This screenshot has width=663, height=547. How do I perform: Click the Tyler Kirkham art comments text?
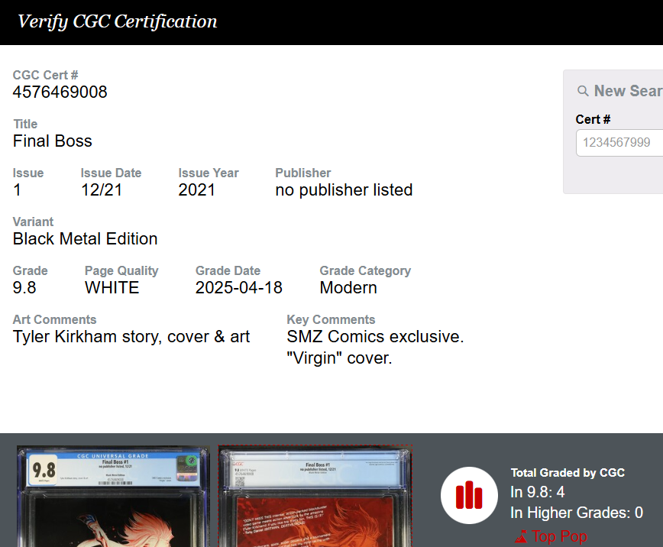131,337
